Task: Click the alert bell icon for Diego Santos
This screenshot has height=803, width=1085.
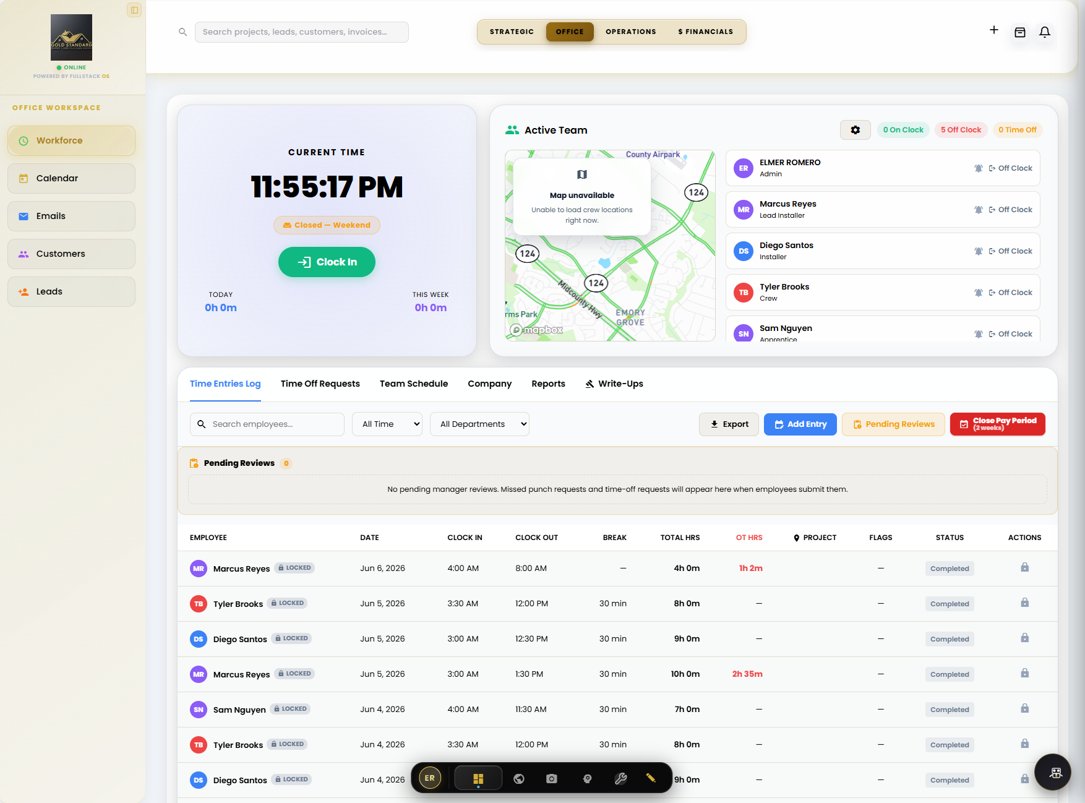Action: point(979,251)
